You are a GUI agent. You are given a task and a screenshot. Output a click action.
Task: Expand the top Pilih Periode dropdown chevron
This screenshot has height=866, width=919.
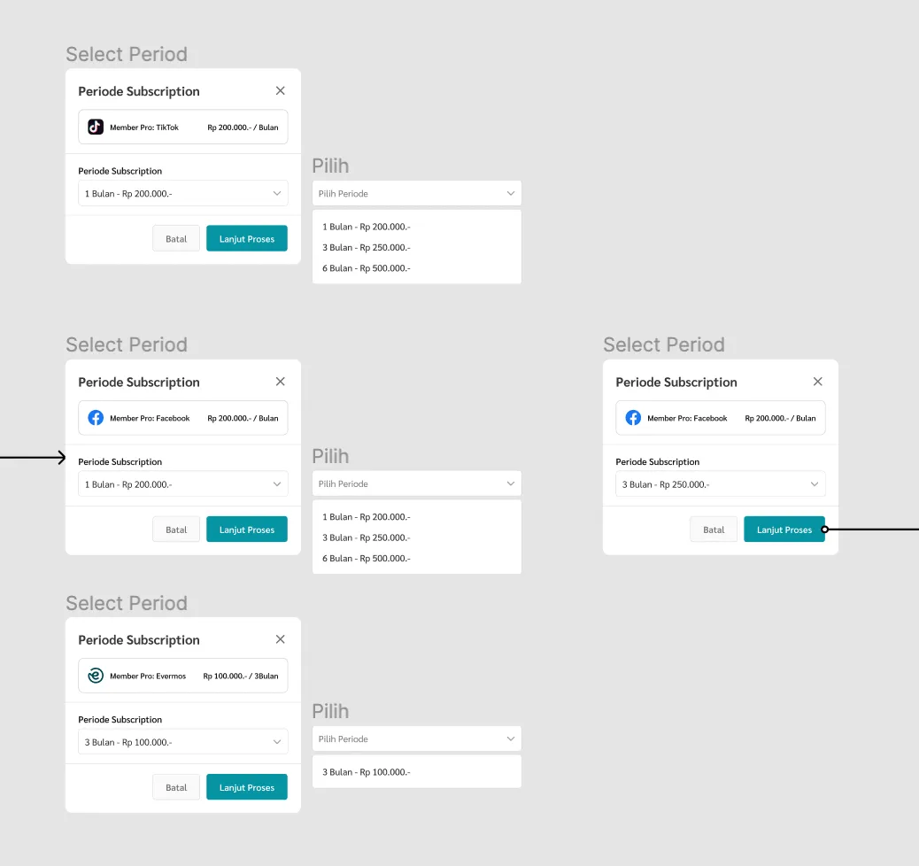pyautogui.click(x=511, y=194)
